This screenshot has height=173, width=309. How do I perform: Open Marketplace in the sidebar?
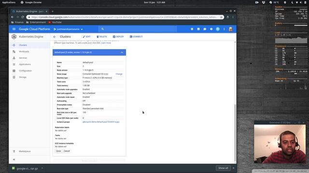coord(29,151)
